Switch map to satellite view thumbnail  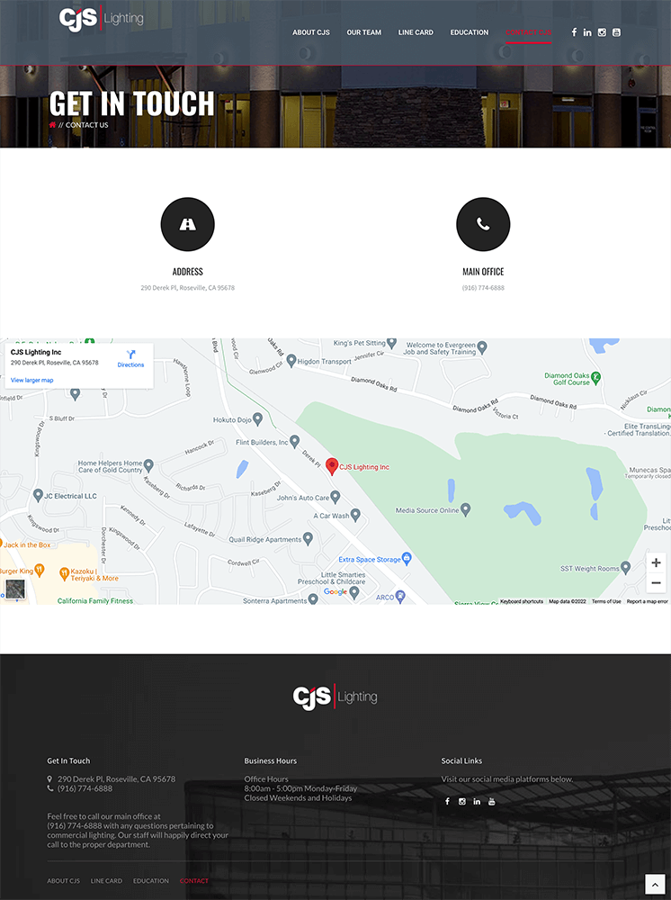15,589
